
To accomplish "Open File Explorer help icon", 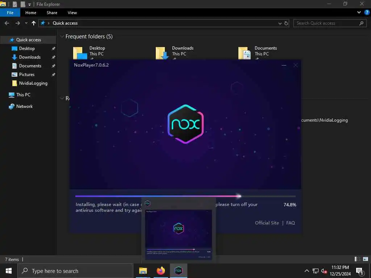I will (367, 13).
